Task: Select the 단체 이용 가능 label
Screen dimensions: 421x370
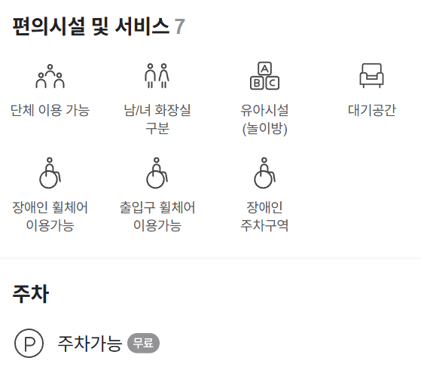Action: tap(50, 110)
